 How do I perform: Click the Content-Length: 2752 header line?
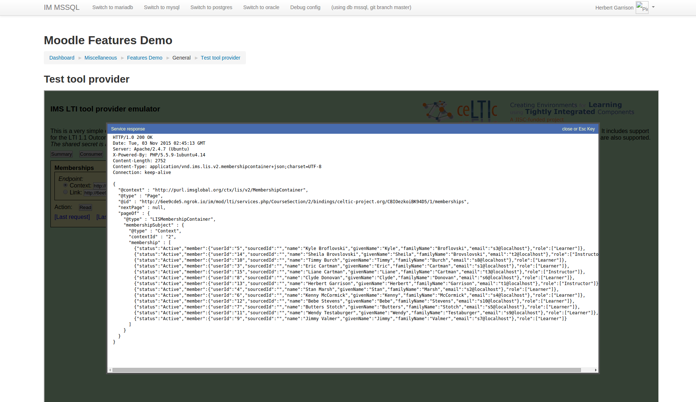coord(139,161)
